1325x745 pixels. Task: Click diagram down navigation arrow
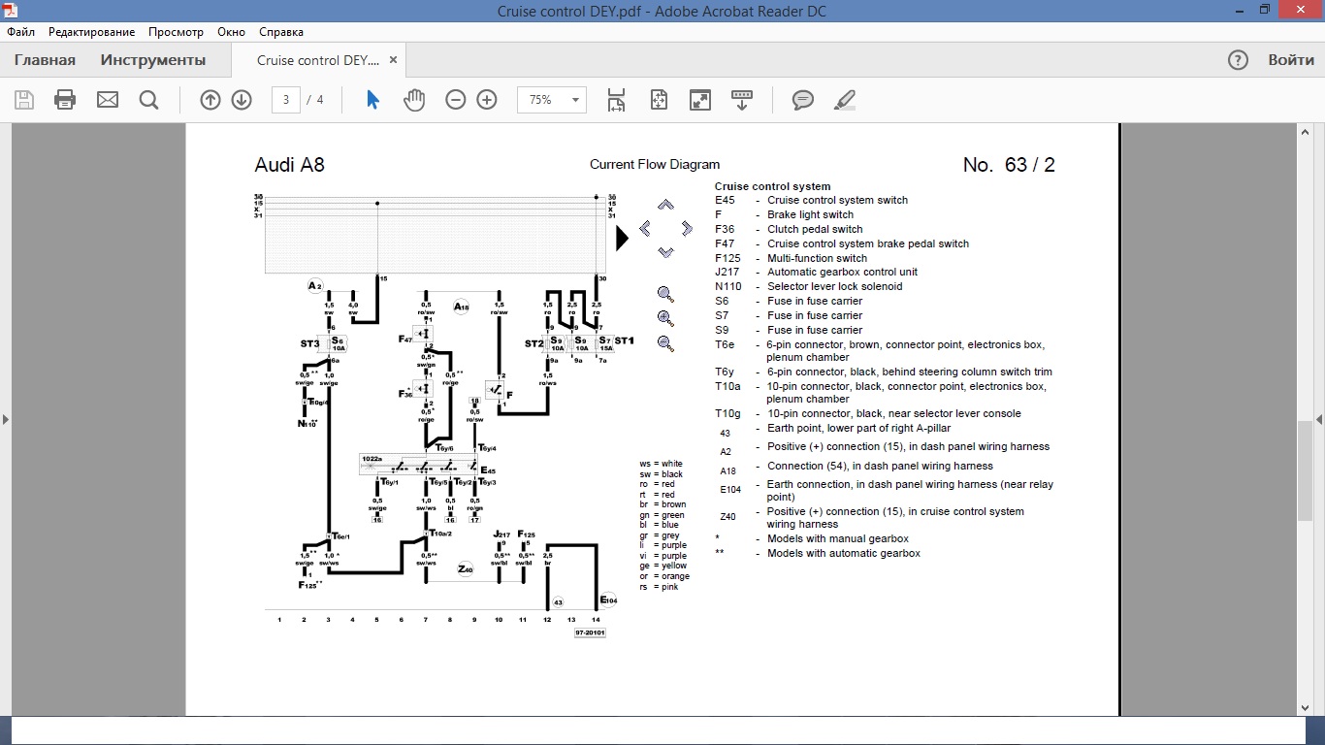(665, 252)
